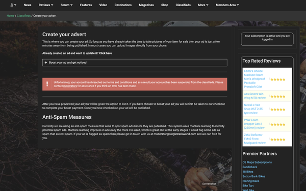
Task: Open the 18 Bikes partner link
Action: pos(248,172)
